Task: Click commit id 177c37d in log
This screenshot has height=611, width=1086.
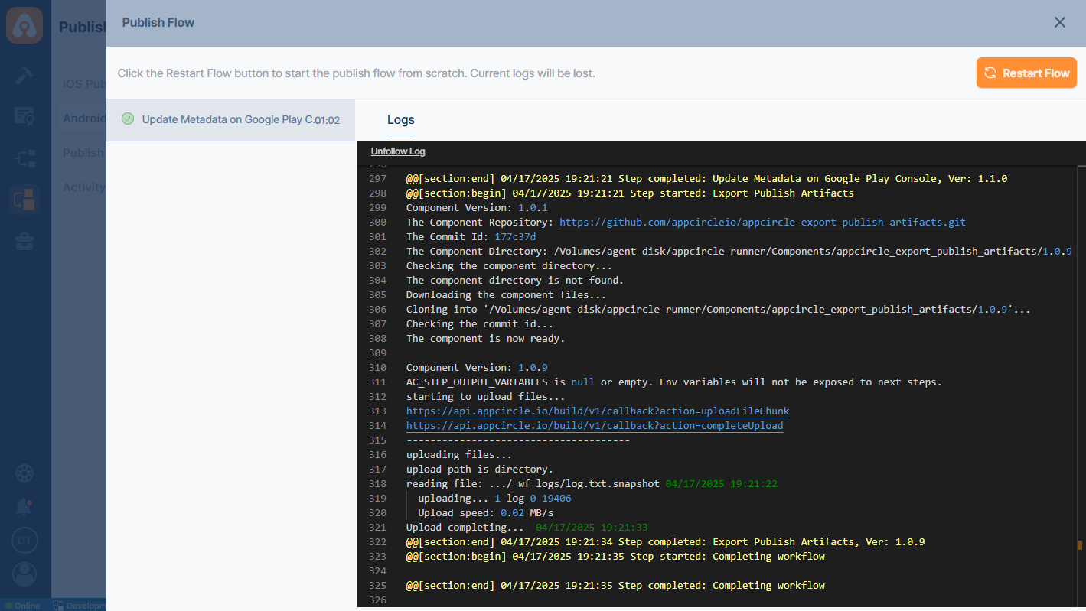Action: click(x=515, y=237)
